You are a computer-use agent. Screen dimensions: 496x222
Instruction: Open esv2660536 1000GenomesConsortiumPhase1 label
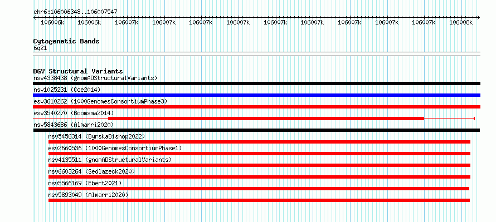point(115,148)
